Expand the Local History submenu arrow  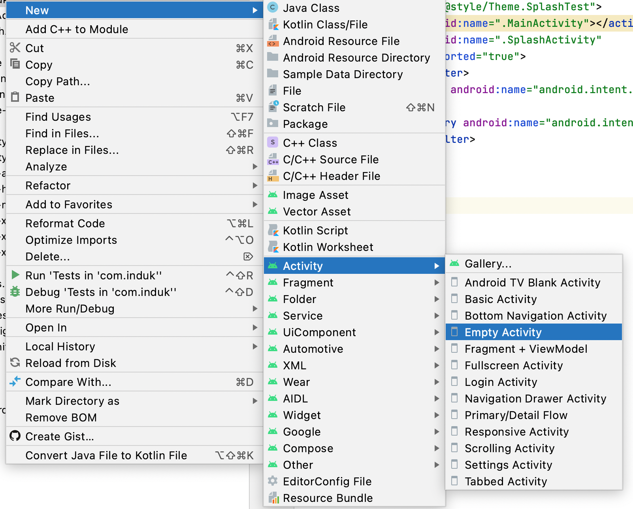(x=255, y=346)
